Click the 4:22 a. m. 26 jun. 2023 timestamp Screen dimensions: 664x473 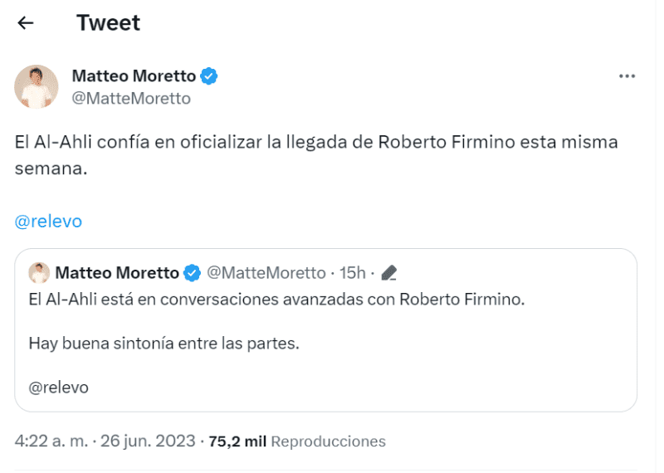105,441
